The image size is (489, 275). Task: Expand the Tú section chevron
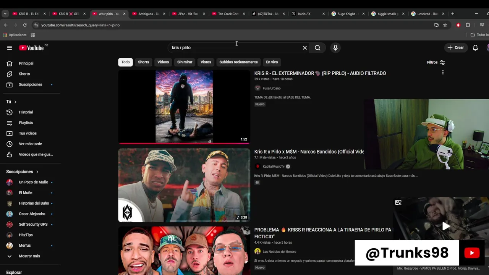[15, 102]
